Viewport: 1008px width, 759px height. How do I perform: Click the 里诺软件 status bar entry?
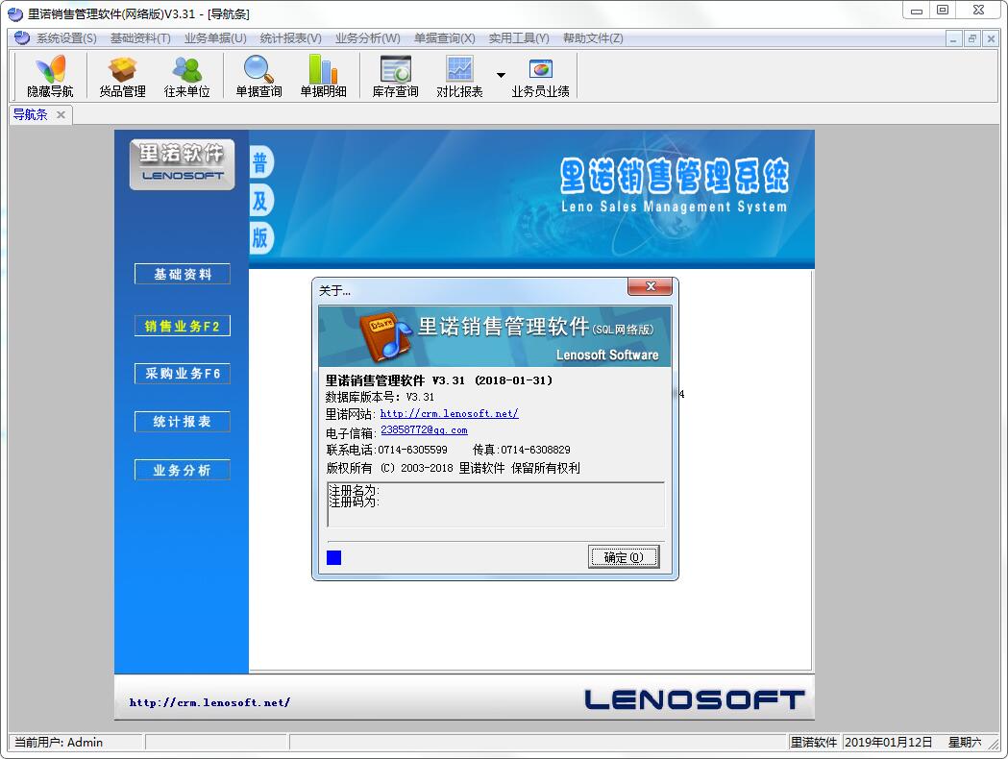tap(813, 743)
